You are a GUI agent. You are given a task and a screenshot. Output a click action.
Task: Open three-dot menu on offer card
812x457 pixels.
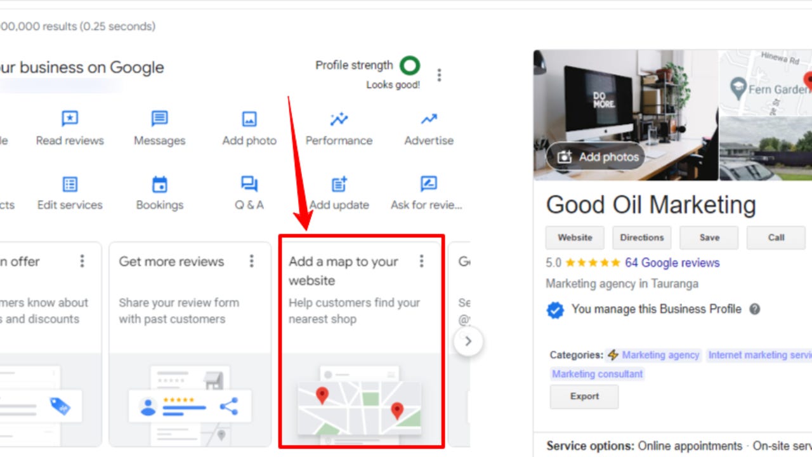(x=82, y=261)
